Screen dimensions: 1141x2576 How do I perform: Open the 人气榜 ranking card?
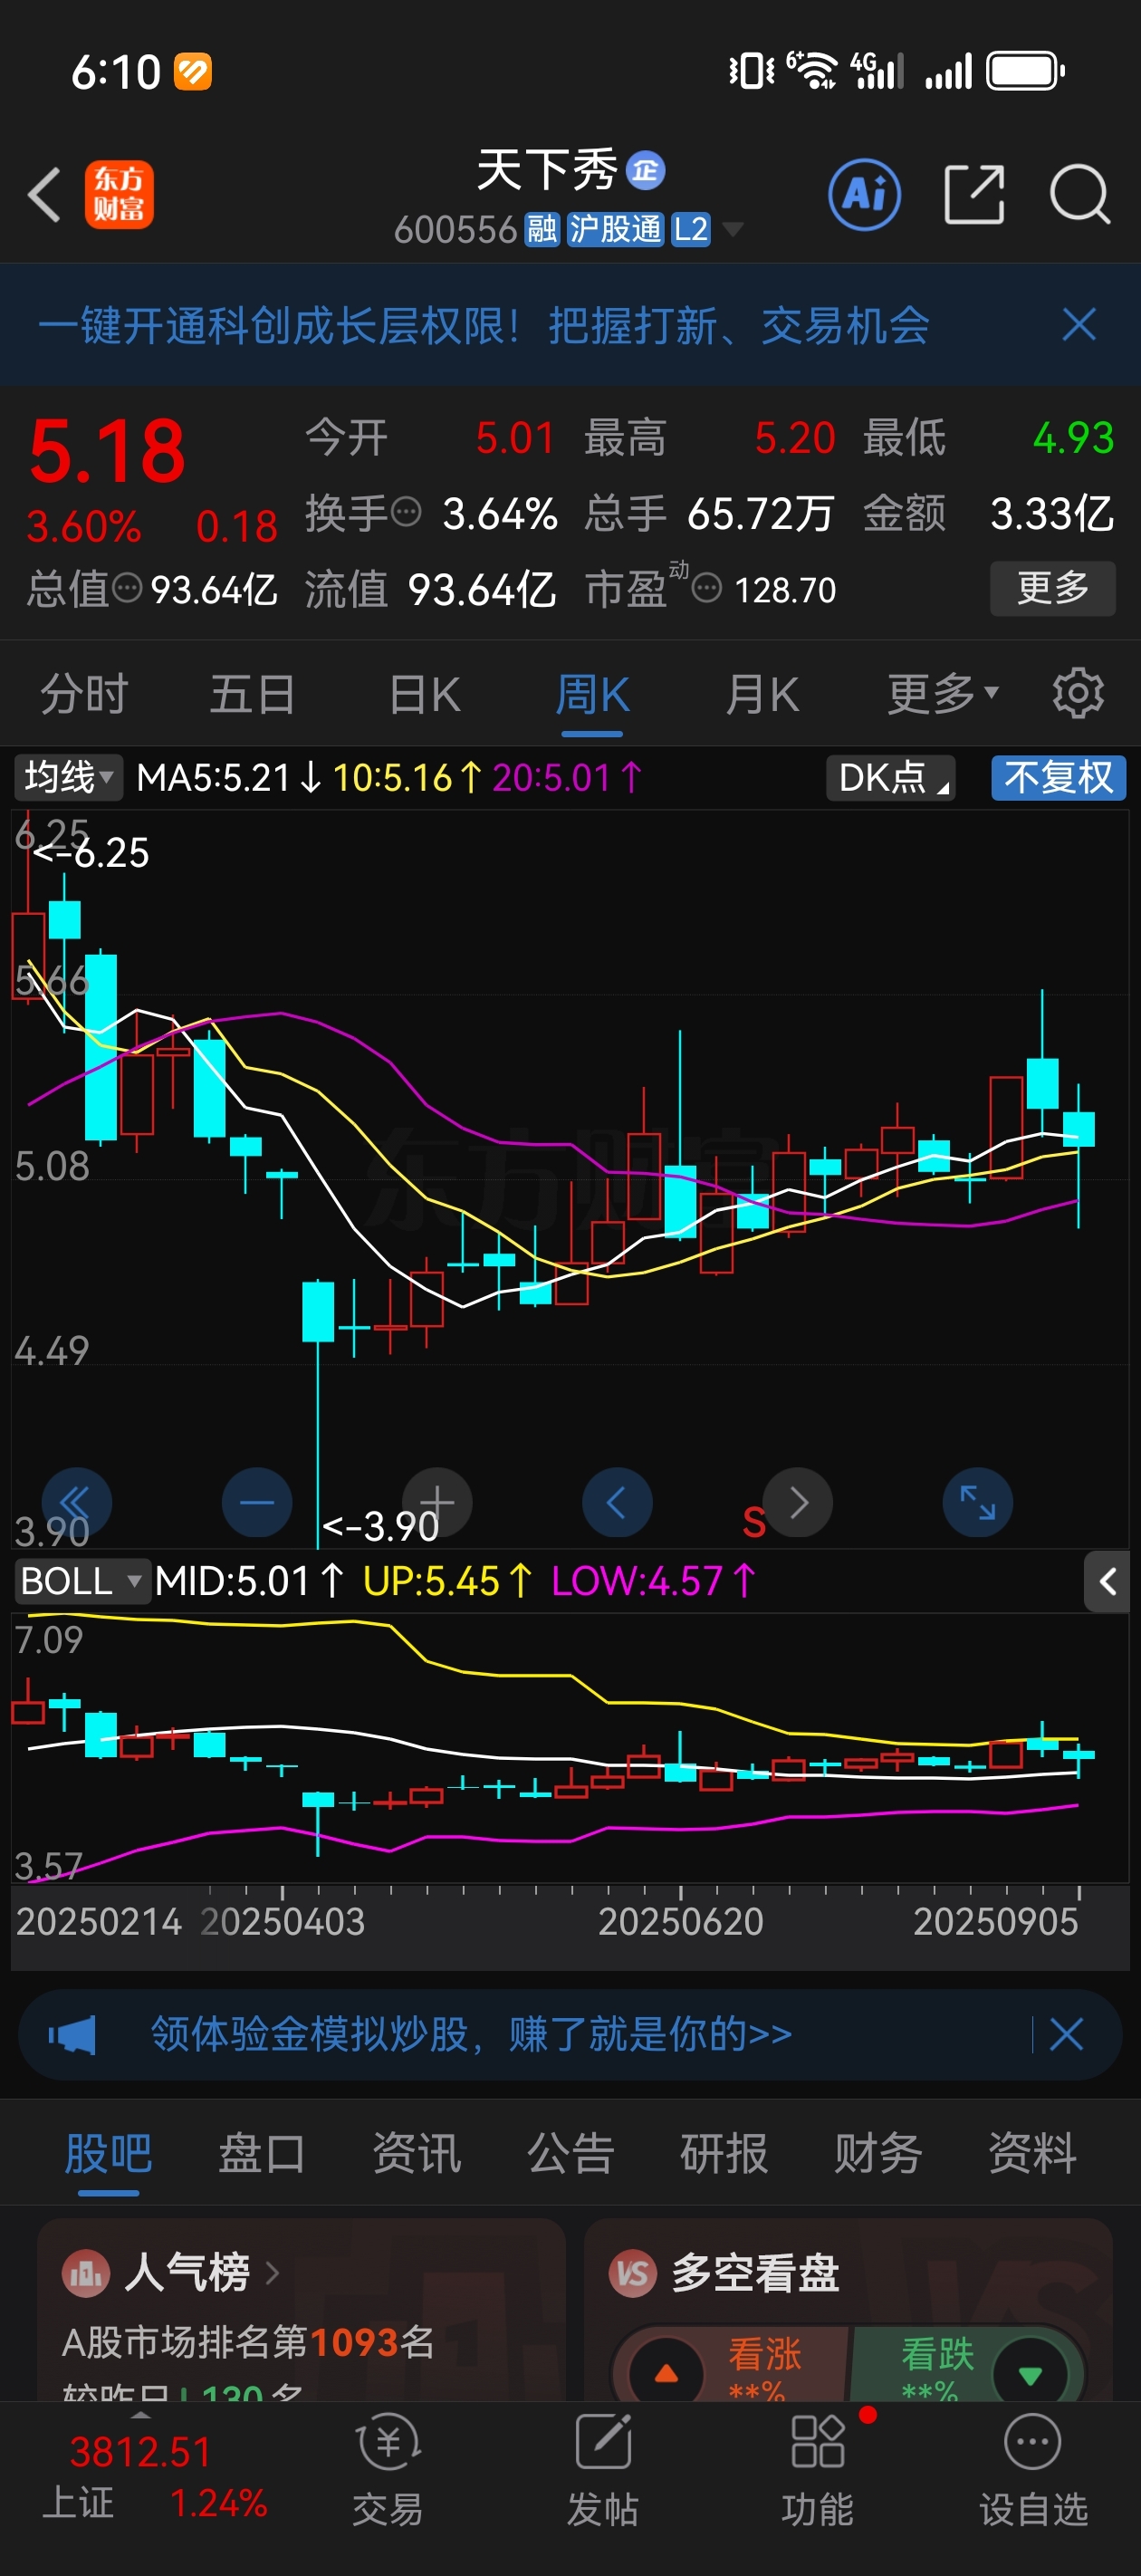click(x=301, y=2310)
